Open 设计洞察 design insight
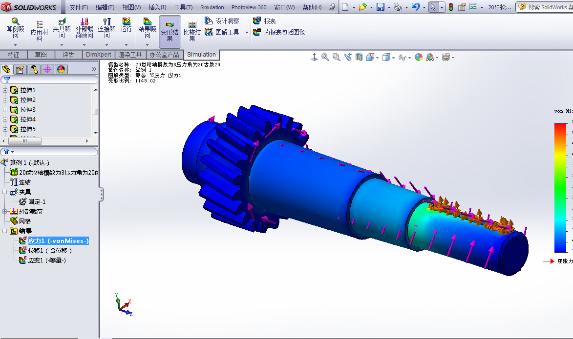Viewport: 573px width, 339px height. coord(222,21)
